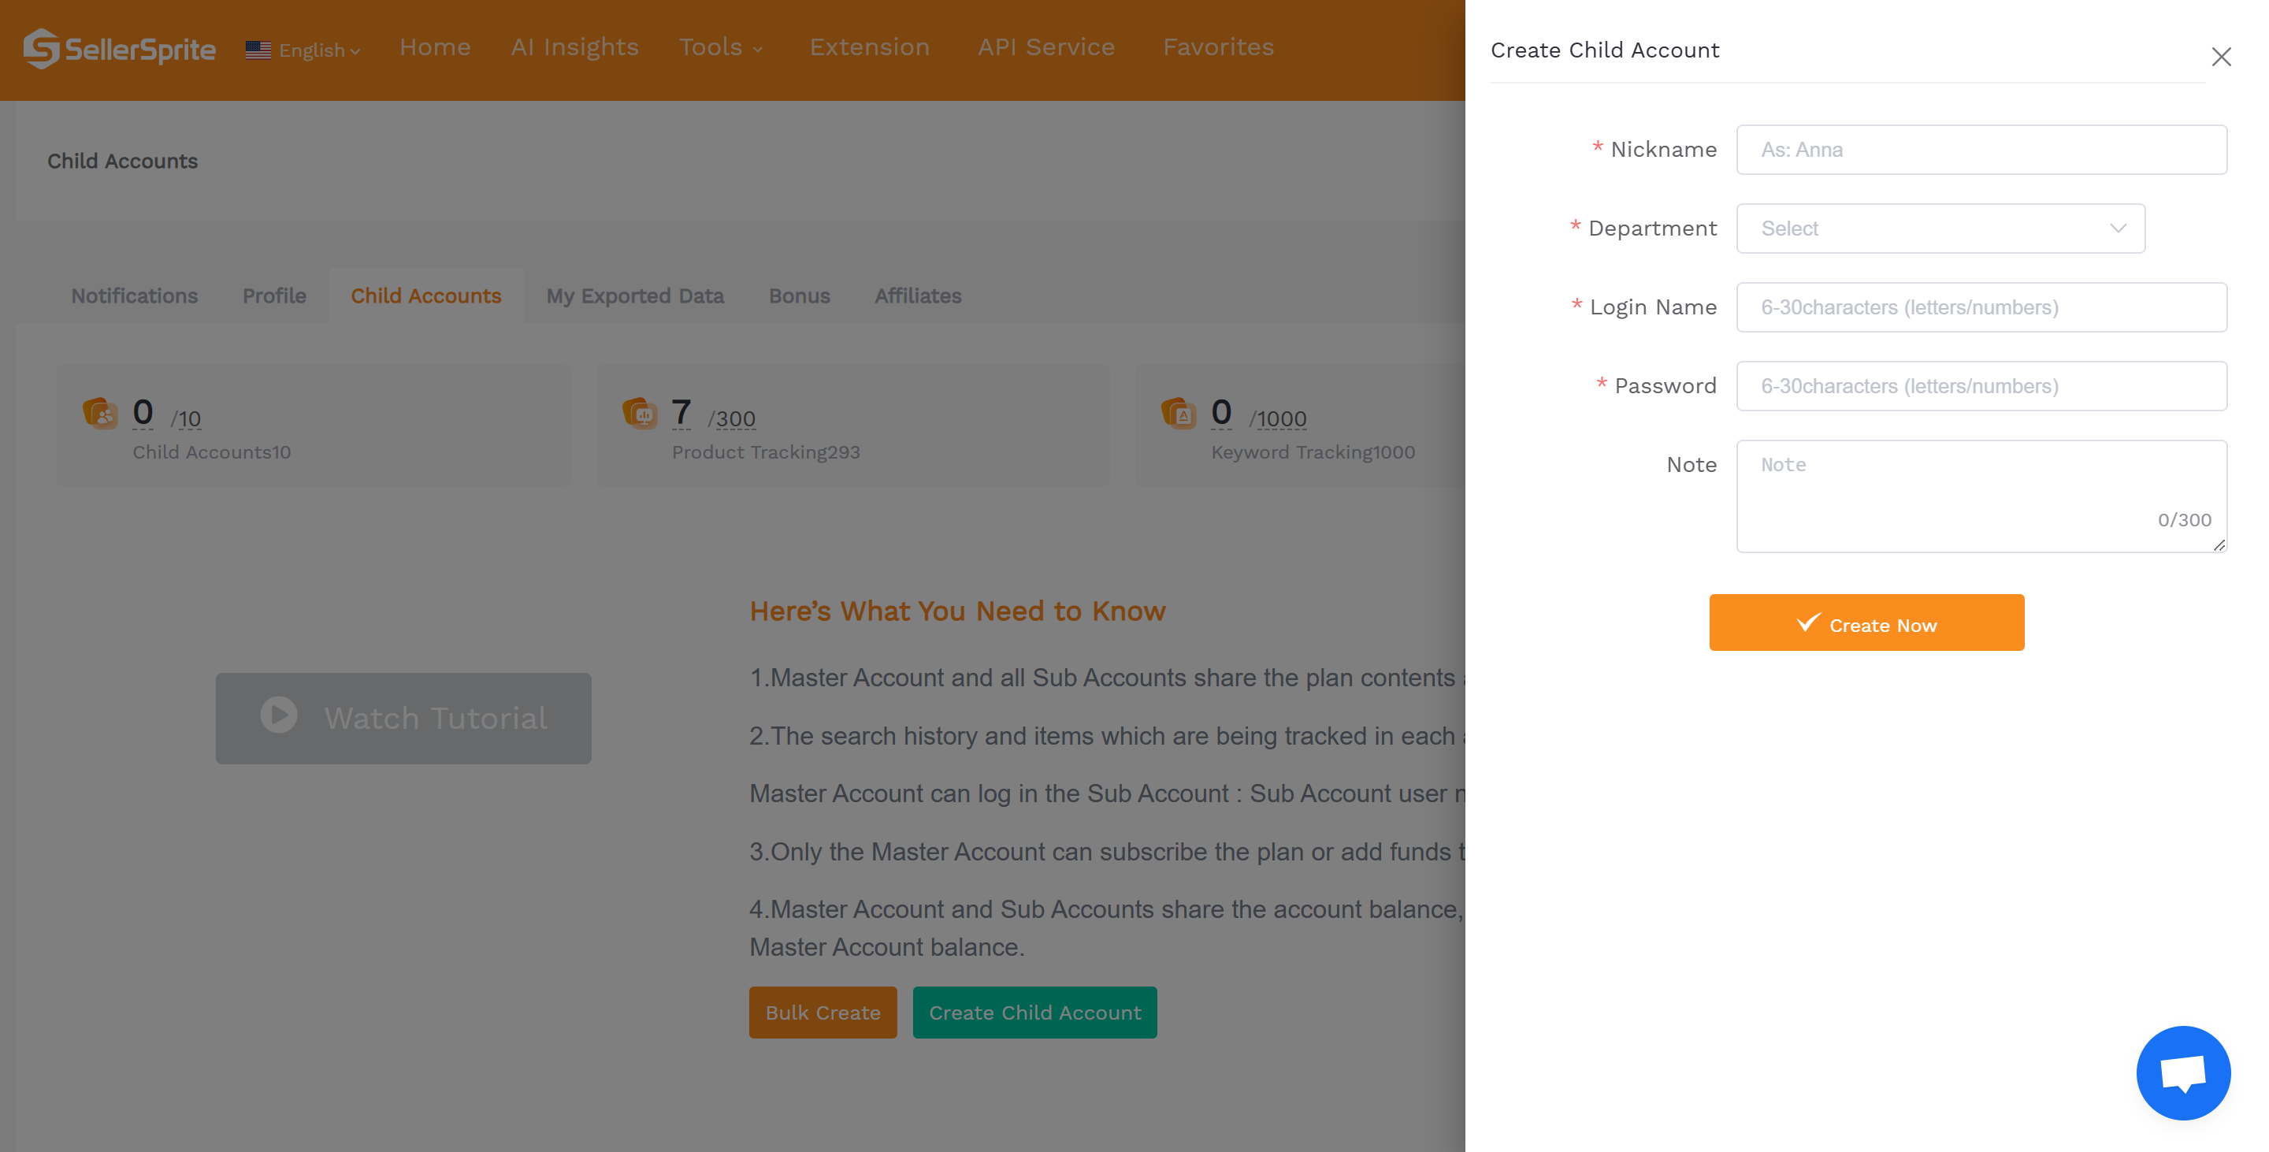Click the Child Accounts card icon
The image size is (2269, 1152).
(102, 414)
